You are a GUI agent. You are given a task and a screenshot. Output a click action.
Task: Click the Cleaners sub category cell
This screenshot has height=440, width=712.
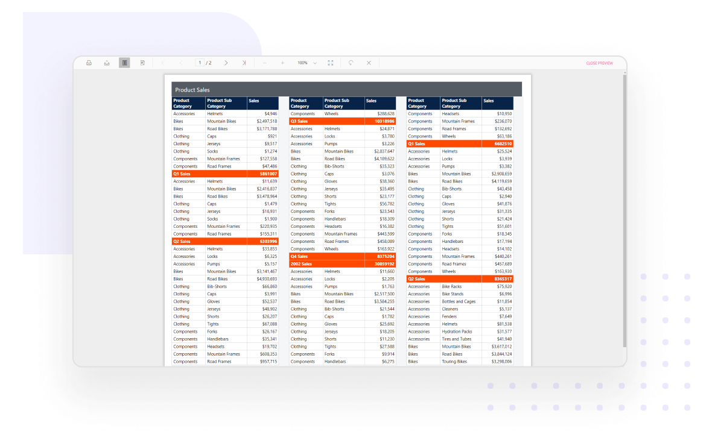pos(450,309)
